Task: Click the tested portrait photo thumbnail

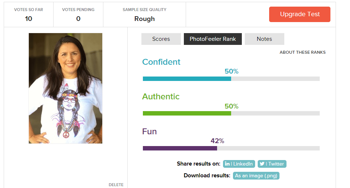Action: [x=65, y=88]
